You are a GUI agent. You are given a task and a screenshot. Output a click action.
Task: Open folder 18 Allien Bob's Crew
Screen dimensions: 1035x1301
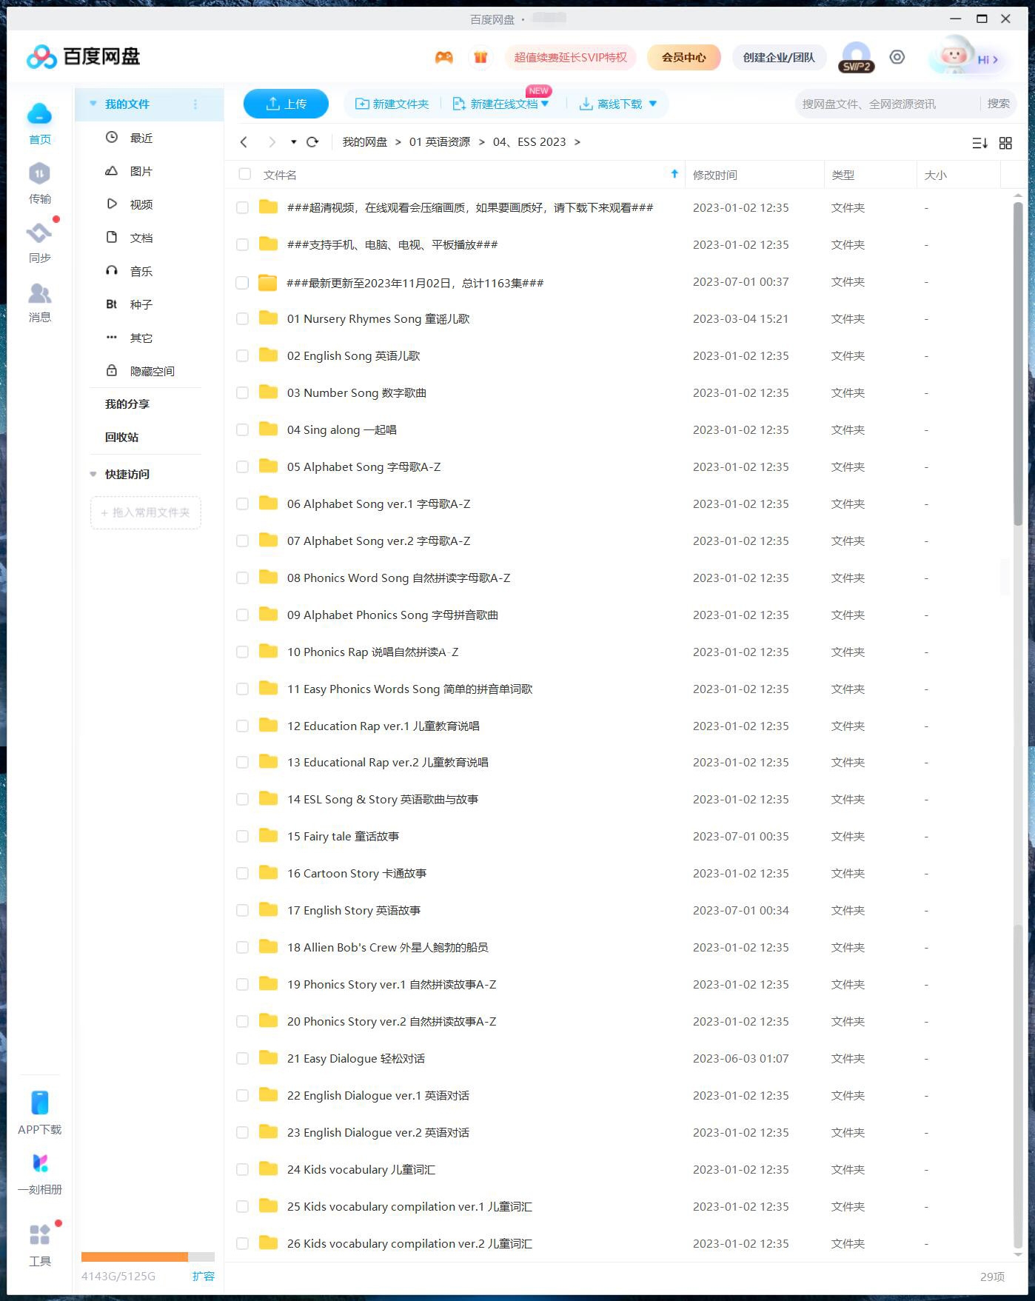tap(388, 948)
